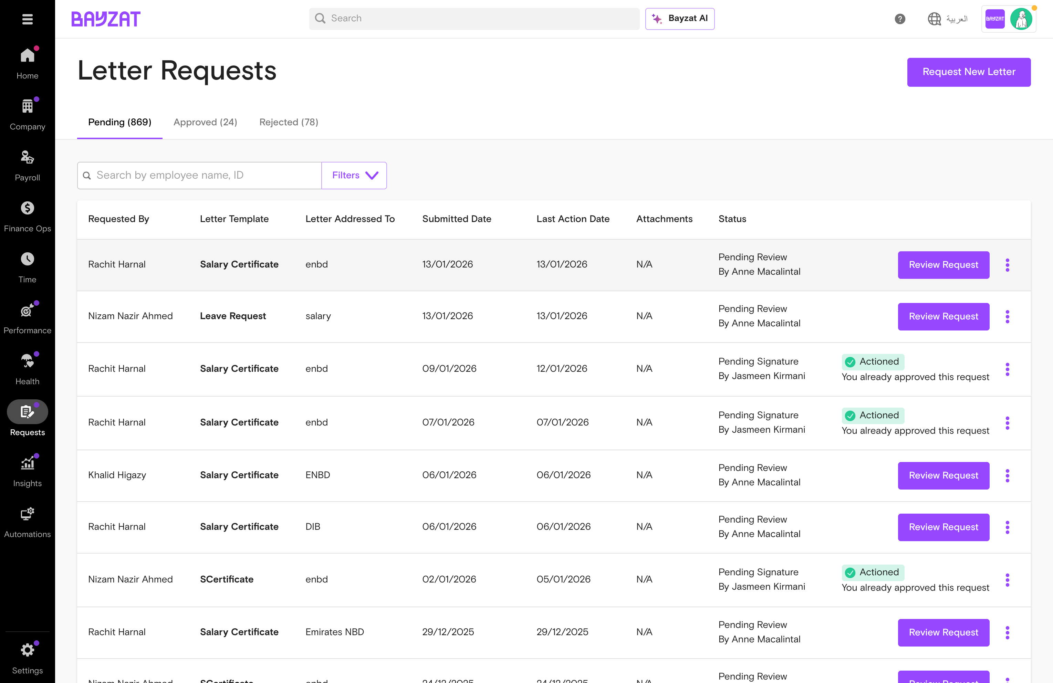The width and height of the screenshot is (1053, 683).
Task: Open the Health section
Action: click(28, 369)
